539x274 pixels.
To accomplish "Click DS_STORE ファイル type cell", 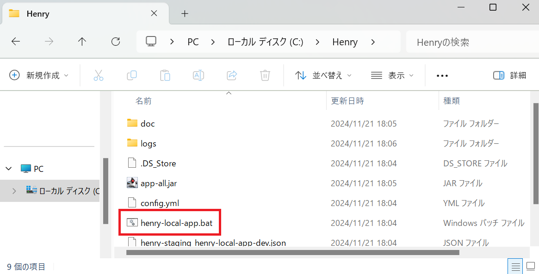I will point(475,164).
